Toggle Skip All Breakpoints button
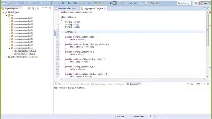 click(21, 3)
